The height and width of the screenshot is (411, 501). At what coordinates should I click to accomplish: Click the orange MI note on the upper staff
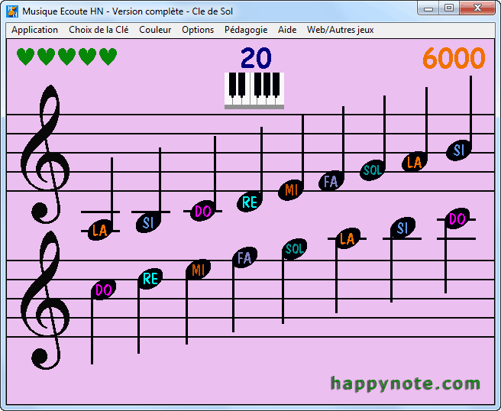pyautogui.click(x=290, y=190)
